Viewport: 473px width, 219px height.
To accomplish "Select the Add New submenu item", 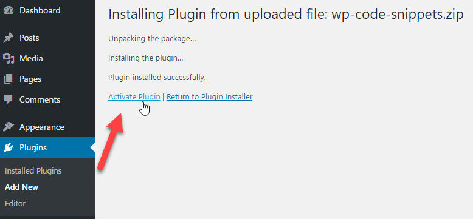I will (22, 187).
